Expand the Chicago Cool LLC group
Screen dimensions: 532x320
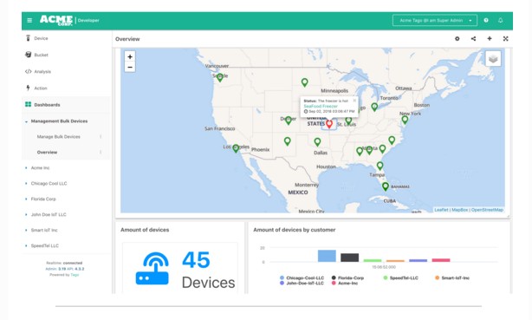[x=26, y=184]
